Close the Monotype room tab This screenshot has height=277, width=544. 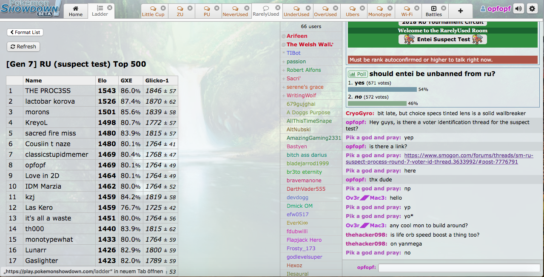point(390,8)
